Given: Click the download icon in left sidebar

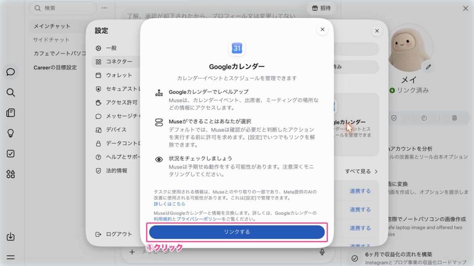Looking at the screenshot, I should 11,237.
